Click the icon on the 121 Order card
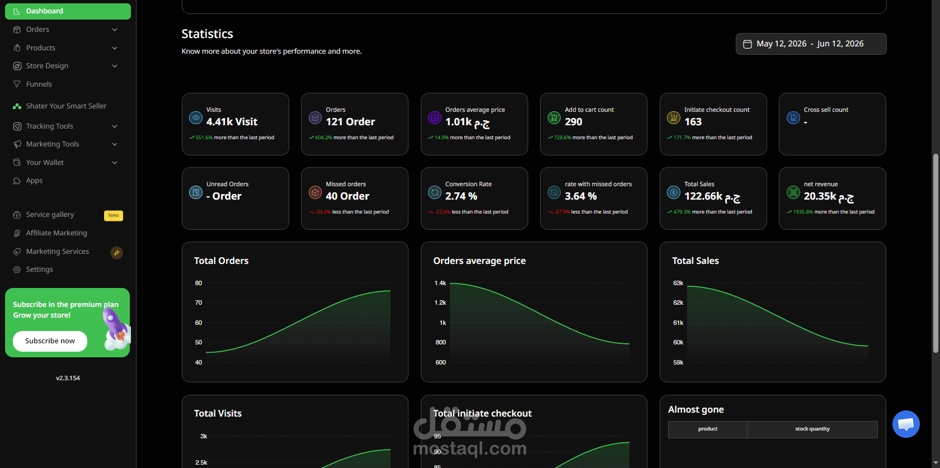The image size is (940, 468). point(315,118)
